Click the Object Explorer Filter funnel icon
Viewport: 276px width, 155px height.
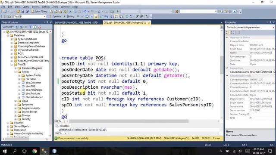point(31,27)
